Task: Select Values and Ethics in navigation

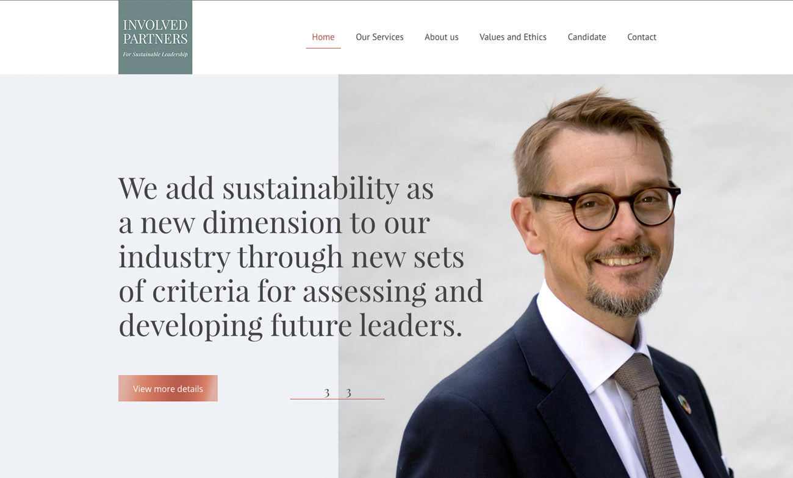Action: pos(513,37)
